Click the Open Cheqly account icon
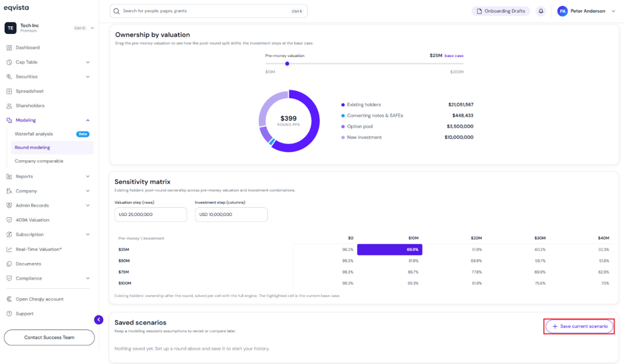The width and height of the screenshot is (624, 364). 9,299
